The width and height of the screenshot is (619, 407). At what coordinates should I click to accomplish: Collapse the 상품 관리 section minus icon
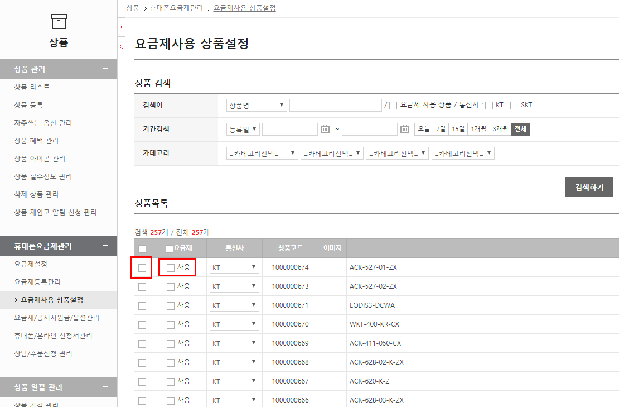point(105,69)
